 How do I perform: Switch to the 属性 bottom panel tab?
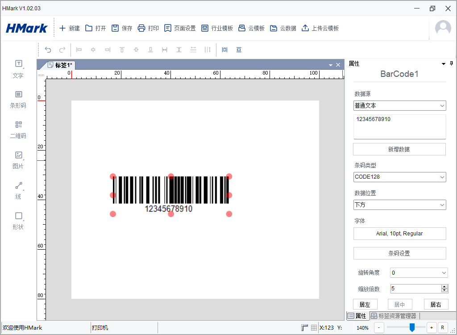point(357,316)
